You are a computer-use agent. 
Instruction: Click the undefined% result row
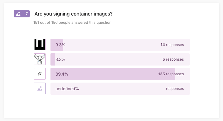(x=120, y=89)
